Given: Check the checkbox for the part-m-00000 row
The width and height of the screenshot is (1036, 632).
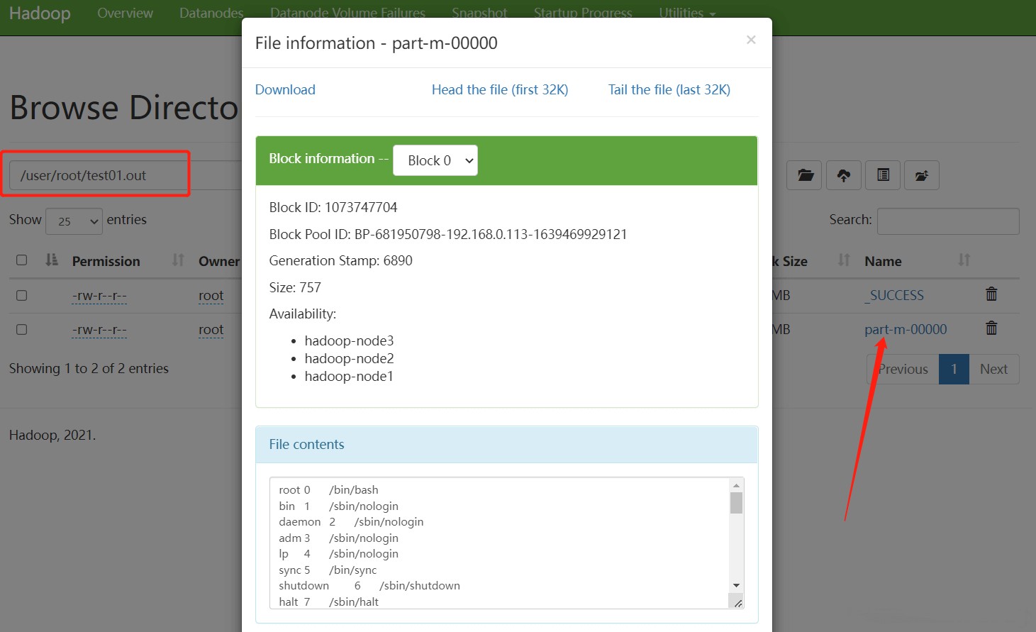Looking at the screenshot, I should pos(21,328).
